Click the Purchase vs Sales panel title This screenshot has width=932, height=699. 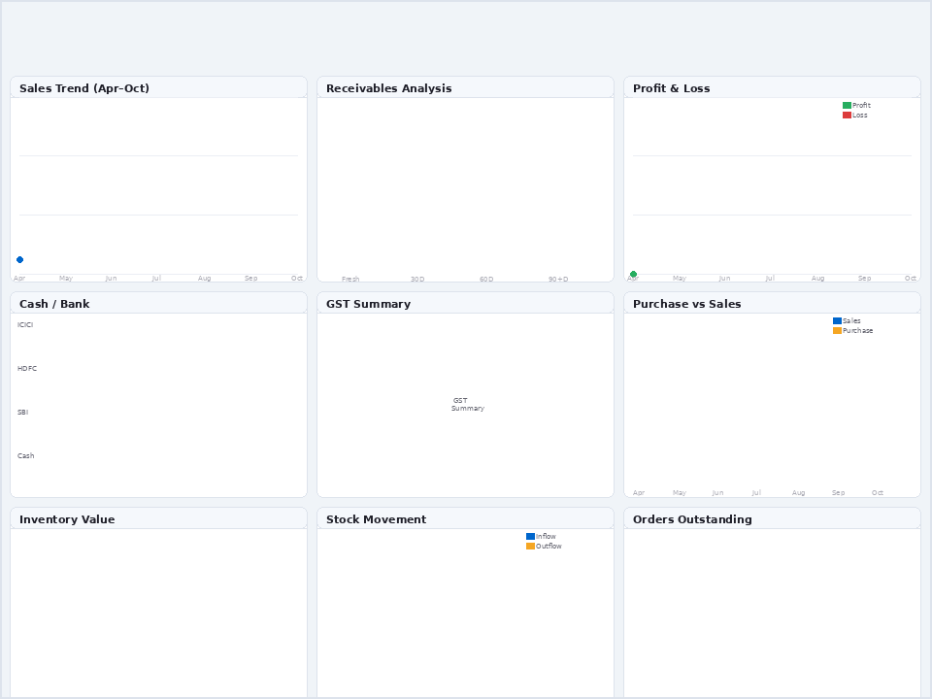tap(686, 304)
